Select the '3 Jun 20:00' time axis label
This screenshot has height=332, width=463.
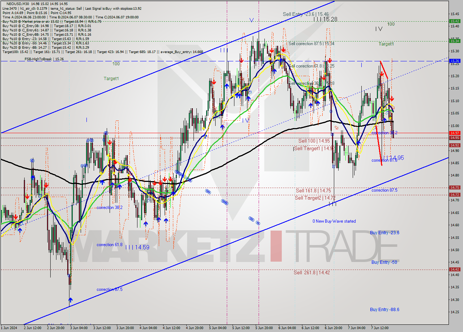tap(125, 328)
